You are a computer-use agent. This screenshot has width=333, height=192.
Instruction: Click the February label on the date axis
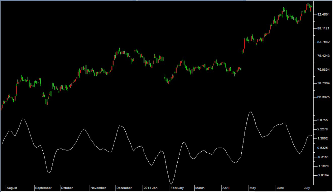pyautogui.click(x=177, y=188)
